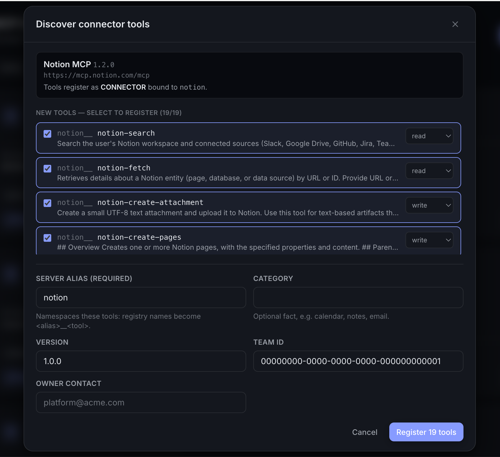Click the Owner Contact email field
The width and height of the screenshot is (500, 457).
(x=141, y=402)
